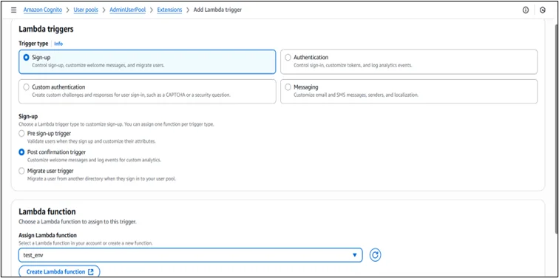Navigate to AdminUserPool breadcrumb
Viewport: 559px width, 278px height.
pos(128,10)
